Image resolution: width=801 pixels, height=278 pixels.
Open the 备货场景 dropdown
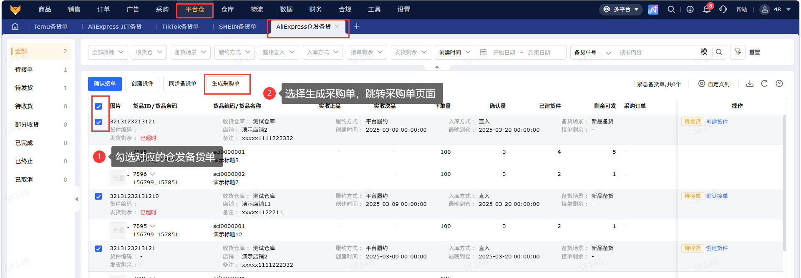(x=191, y=52)
